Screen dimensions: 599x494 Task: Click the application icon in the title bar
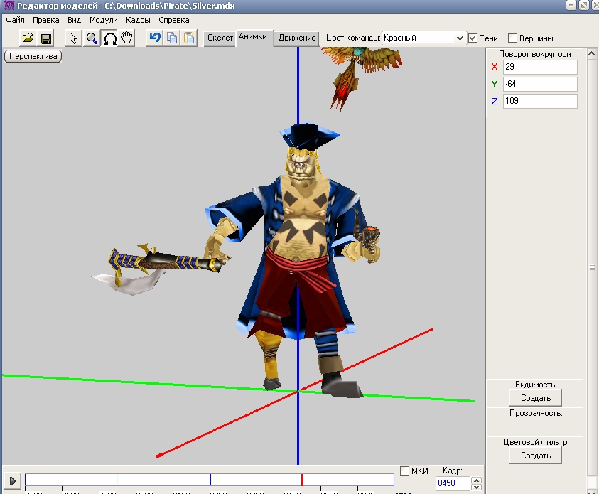pos(9,6)
